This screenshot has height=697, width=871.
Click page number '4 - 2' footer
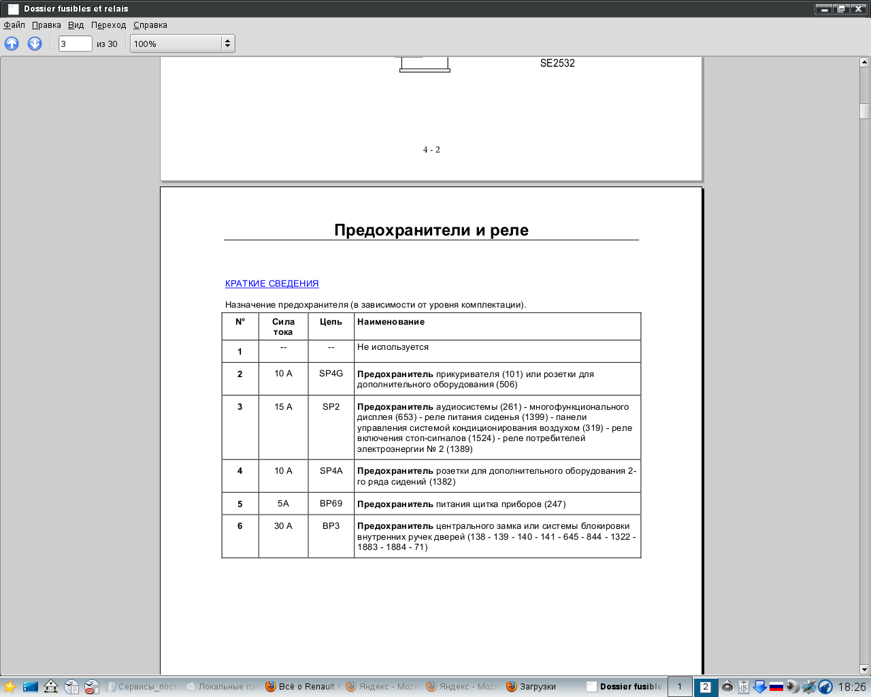(431, 150)
